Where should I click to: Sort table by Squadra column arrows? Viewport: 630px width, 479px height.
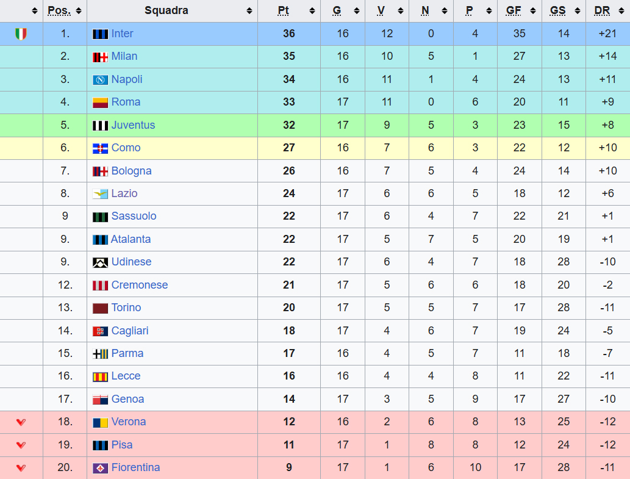(x=249, y=11)
